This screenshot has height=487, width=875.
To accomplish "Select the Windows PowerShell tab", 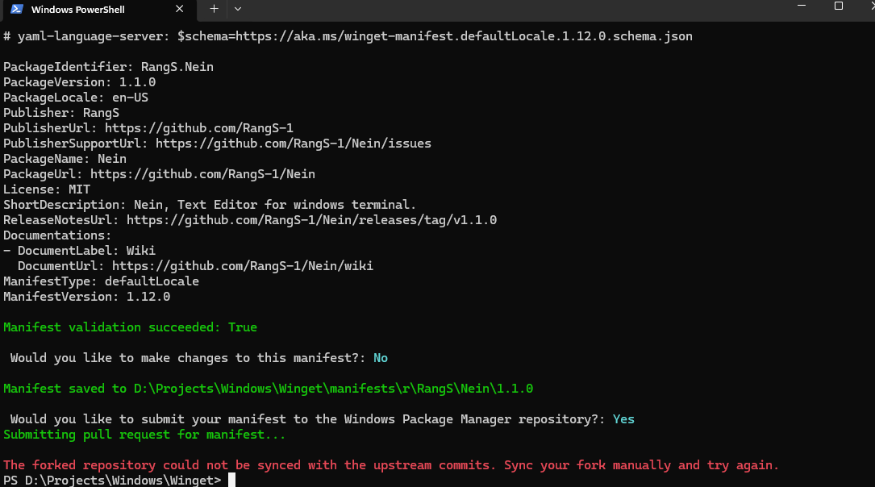I will tap(98, 10).
